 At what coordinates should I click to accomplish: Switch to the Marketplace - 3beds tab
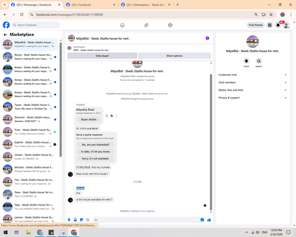146,5
